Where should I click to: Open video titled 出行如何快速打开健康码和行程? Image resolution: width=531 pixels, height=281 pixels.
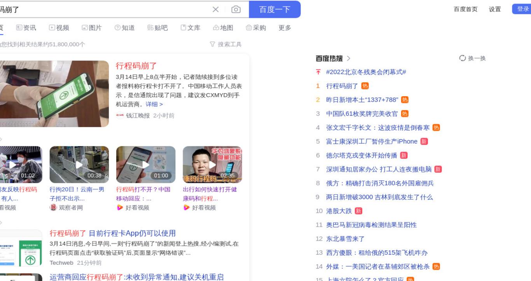[210, 194]
